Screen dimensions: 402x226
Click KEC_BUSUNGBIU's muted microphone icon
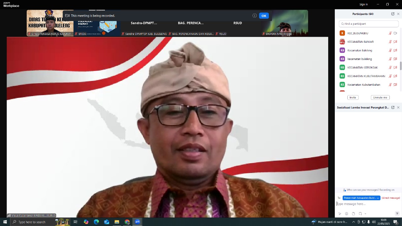point(390,33)
